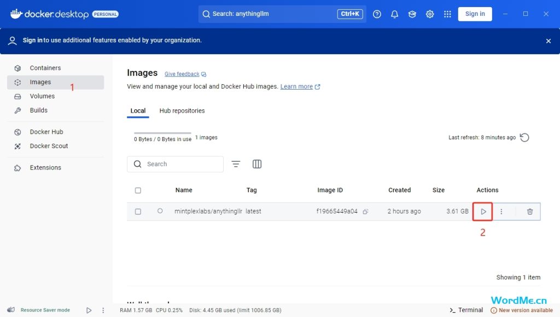Click the mintplexlabs/anythingllm image name
The width and height of the screenshot is (560, 317).
pos(208,212)
